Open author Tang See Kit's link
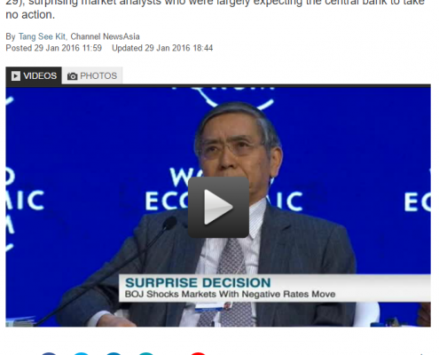Screen dimensions: 439x355 click(42, 36)
